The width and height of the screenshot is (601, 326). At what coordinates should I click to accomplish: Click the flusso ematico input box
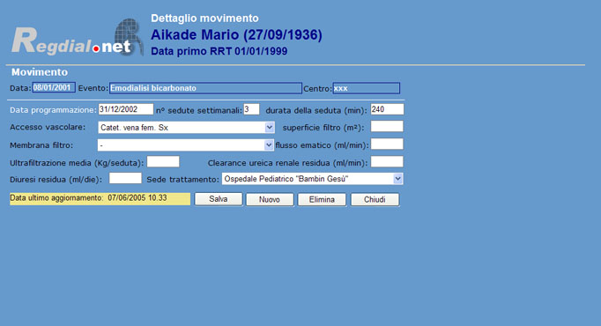(x=387, y=144)
